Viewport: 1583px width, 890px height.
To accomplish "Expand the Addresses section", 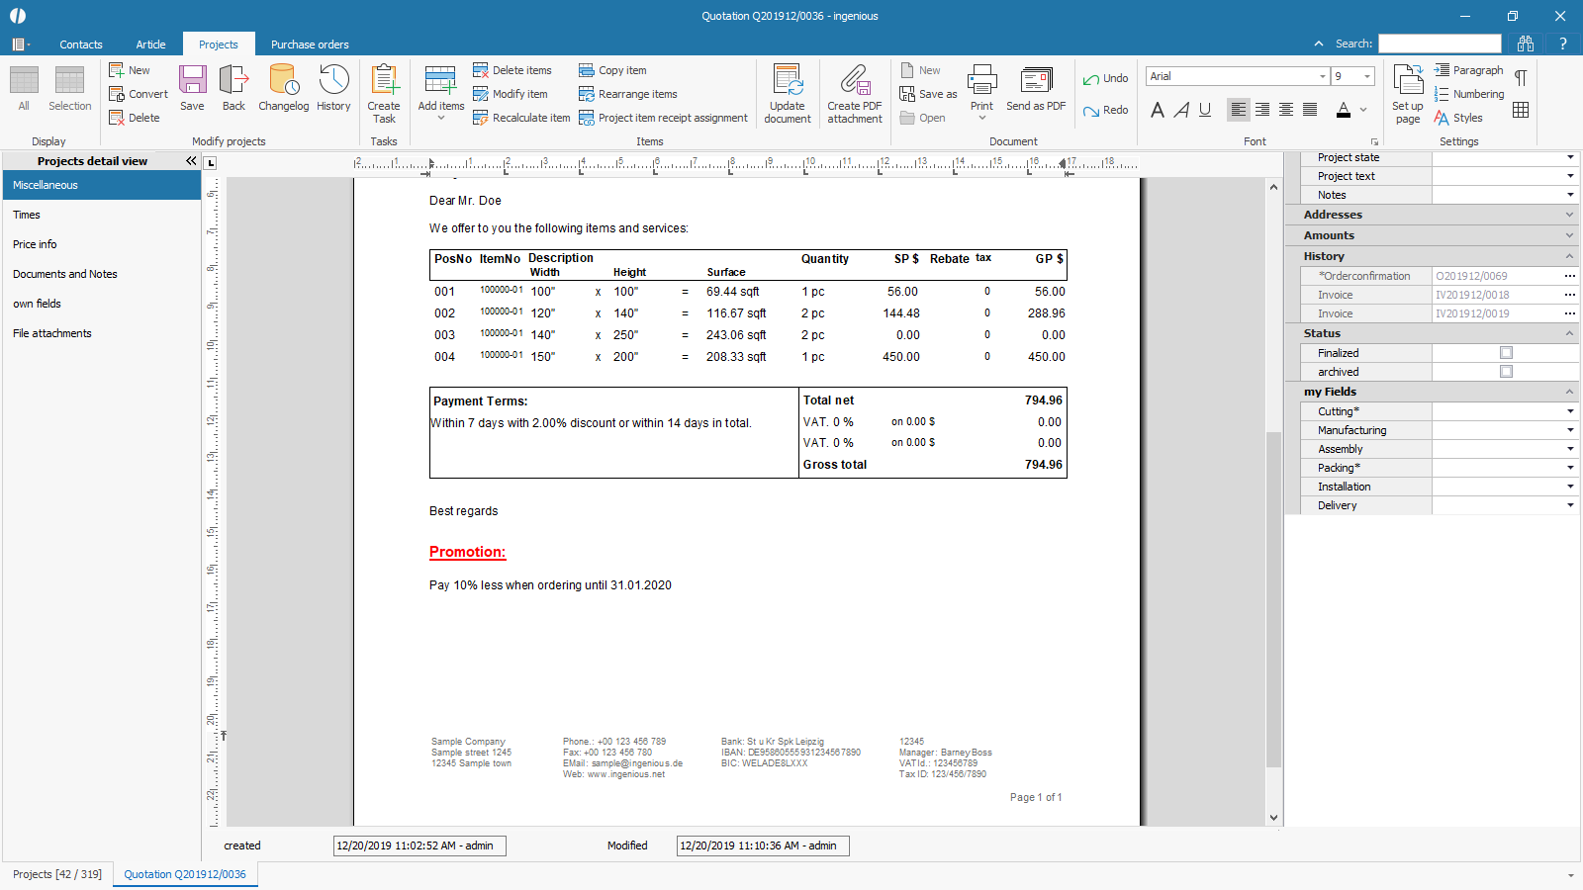I will 1569,215.
